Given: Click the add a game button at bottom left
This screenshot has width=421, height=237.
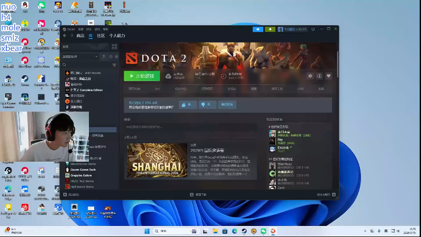Looking at the screenshot, I should tap(71, 194).
